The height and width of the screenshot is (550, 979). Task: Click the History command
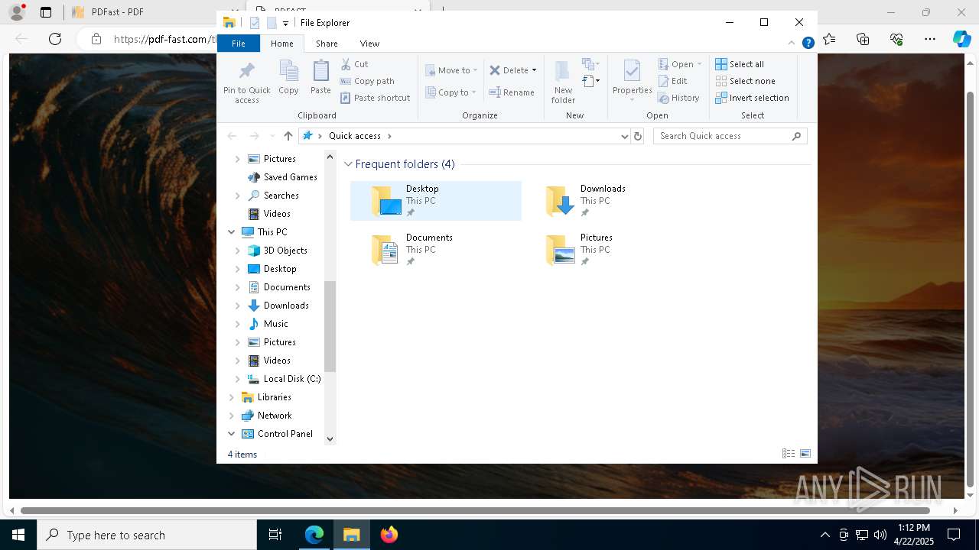[678, 98]
